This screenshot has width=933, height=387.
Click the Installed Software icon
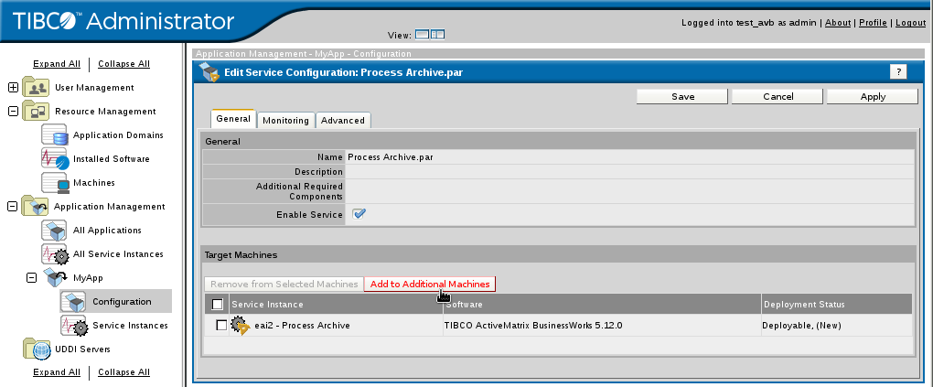(55, 159)
